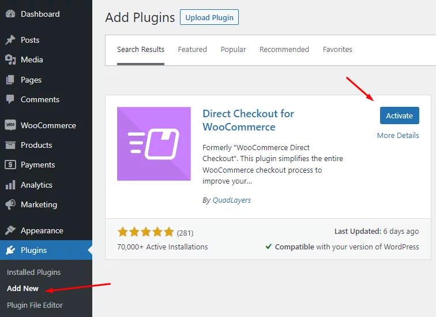Viewport: 436px width, 317px height.
Task: Open the Marketing menu label
Action: point(39,204)
